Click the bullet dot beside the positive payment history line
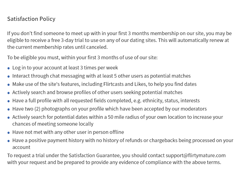 [9, 141]
